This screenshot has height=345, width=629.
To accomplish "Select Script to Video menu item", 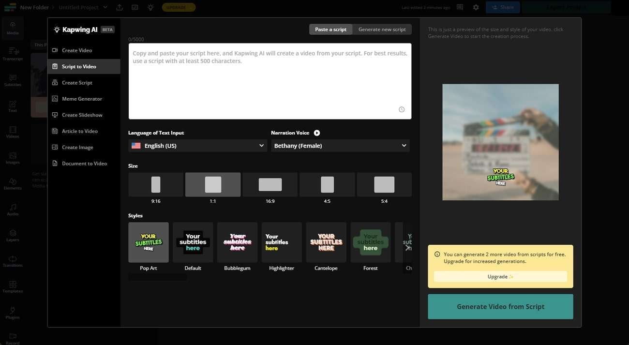I will [84, 66].
